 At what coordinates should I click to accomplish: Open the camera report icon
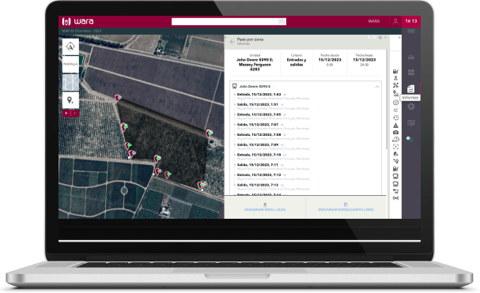pyautogui.click(x=395, y=133)
